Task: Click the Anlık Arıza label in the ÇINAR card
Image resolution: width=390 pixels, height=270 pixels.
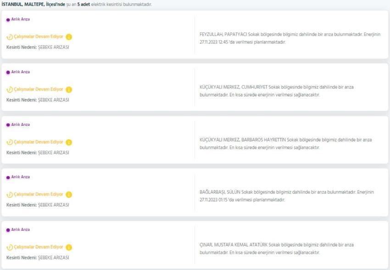Action: pyautogui.click(x=20, y=230)
